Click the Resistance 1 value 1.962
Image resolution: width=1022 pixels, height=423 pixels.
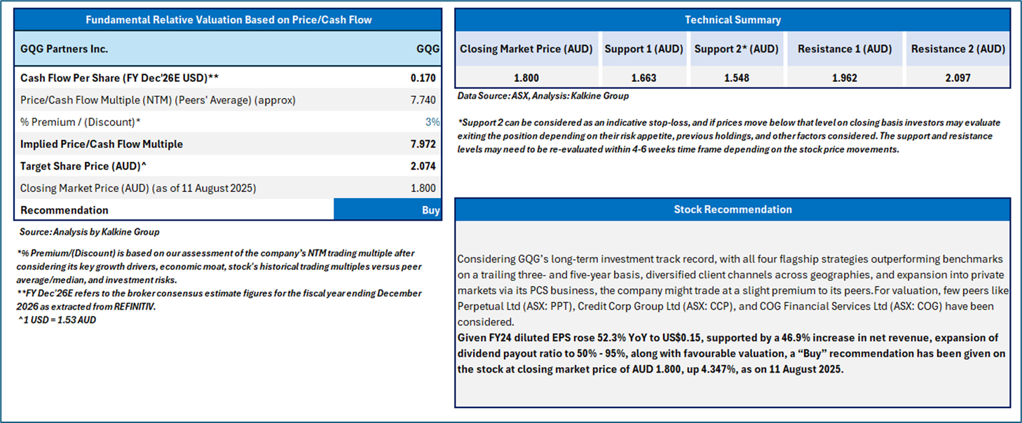844,78
